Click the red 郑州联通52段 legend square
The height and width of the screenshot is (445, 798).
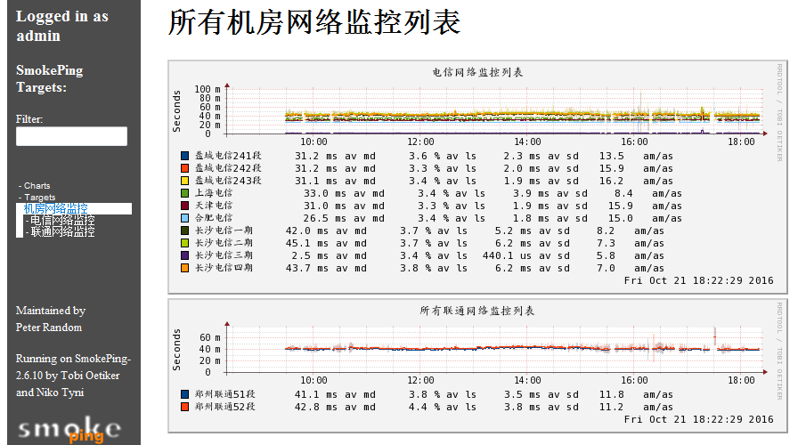coord(184,406)
